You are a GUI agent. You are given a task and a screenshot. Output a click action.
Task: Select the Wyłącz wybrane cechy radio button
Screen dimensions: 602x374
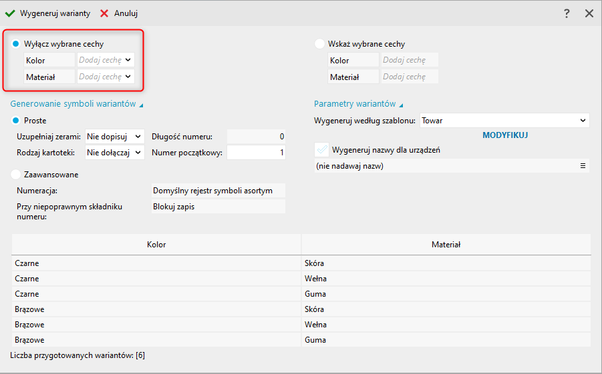(16, 44)
